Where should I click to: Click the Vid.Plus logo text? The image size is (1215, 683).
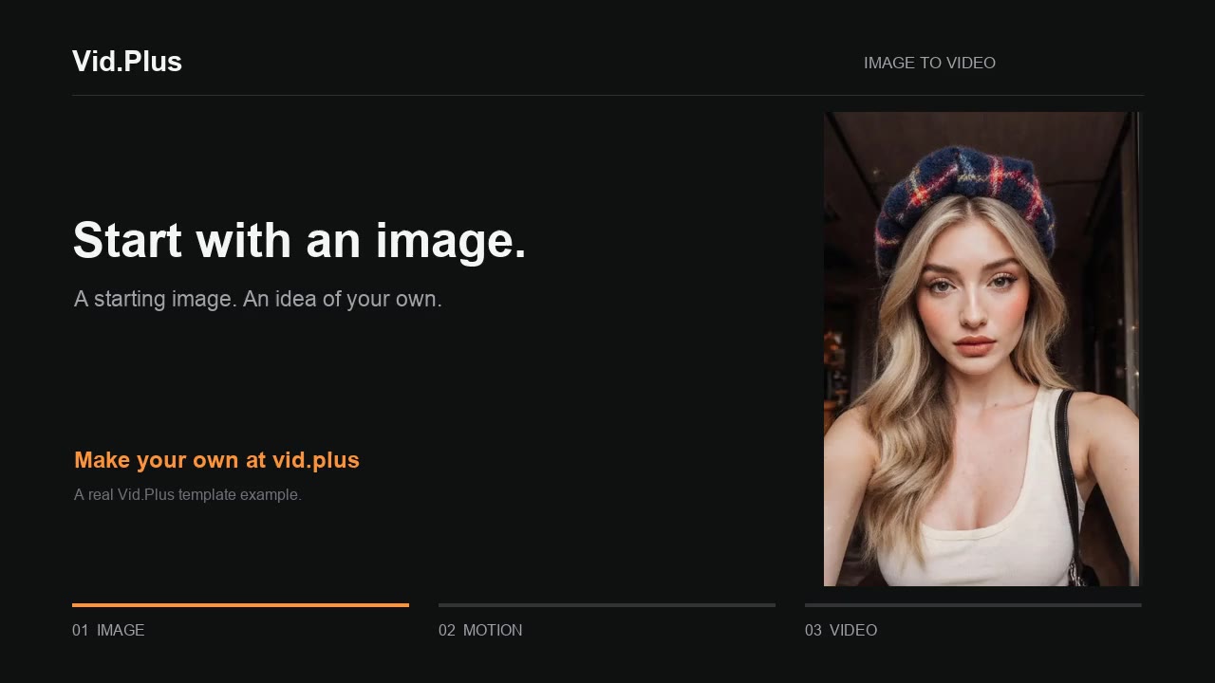(x=127, y=62)
